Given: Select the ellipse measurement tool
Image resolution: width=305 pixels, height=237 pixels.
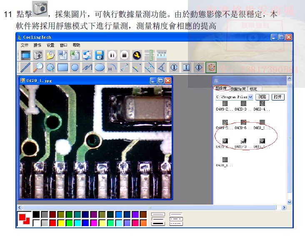Looking at the screenshot, I should tap(100, 67).
